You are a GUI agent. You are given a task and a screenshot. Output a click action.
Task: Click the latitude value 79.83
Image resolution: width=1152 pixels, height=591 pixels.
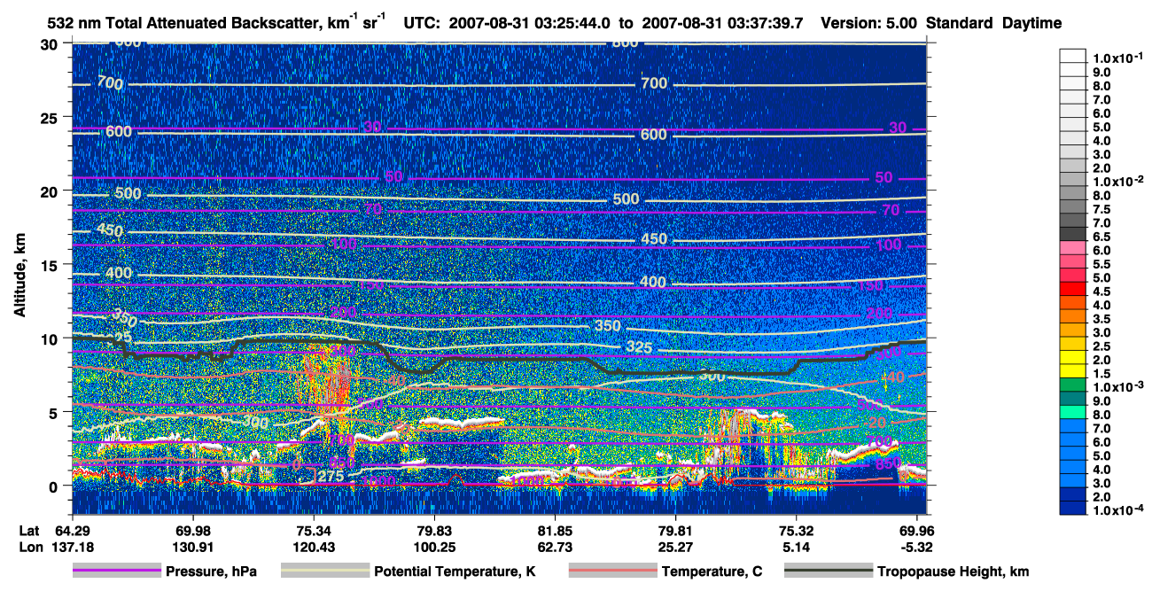(434, 530)
